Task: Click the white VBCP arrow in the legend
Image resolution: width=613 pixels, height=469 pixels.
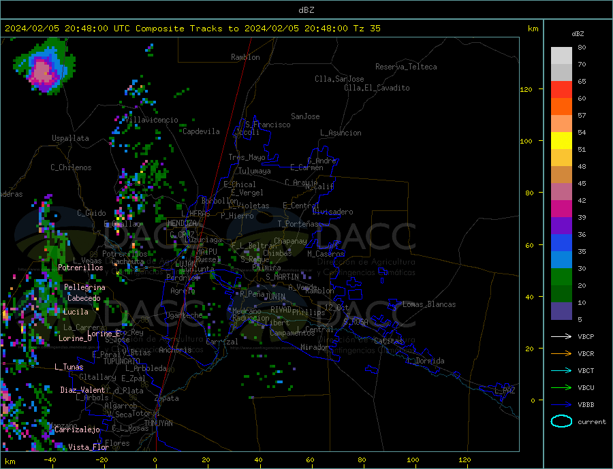Action: click(x=562, y=336)
